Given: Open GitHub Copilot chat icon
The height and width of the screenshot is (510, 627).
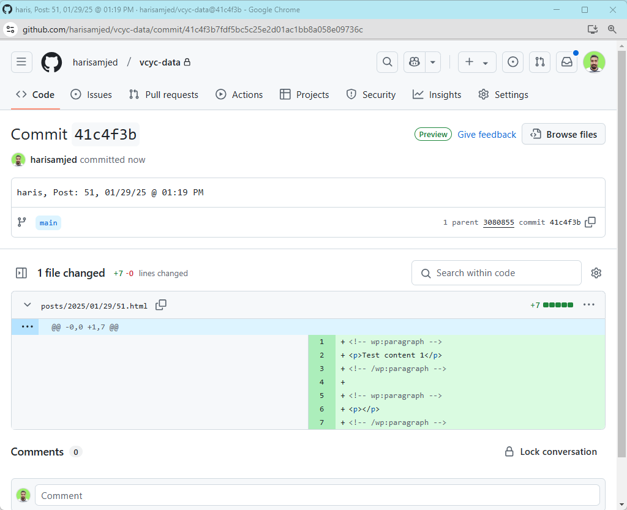Looking at the screenshot, I should tap(415, 62).
